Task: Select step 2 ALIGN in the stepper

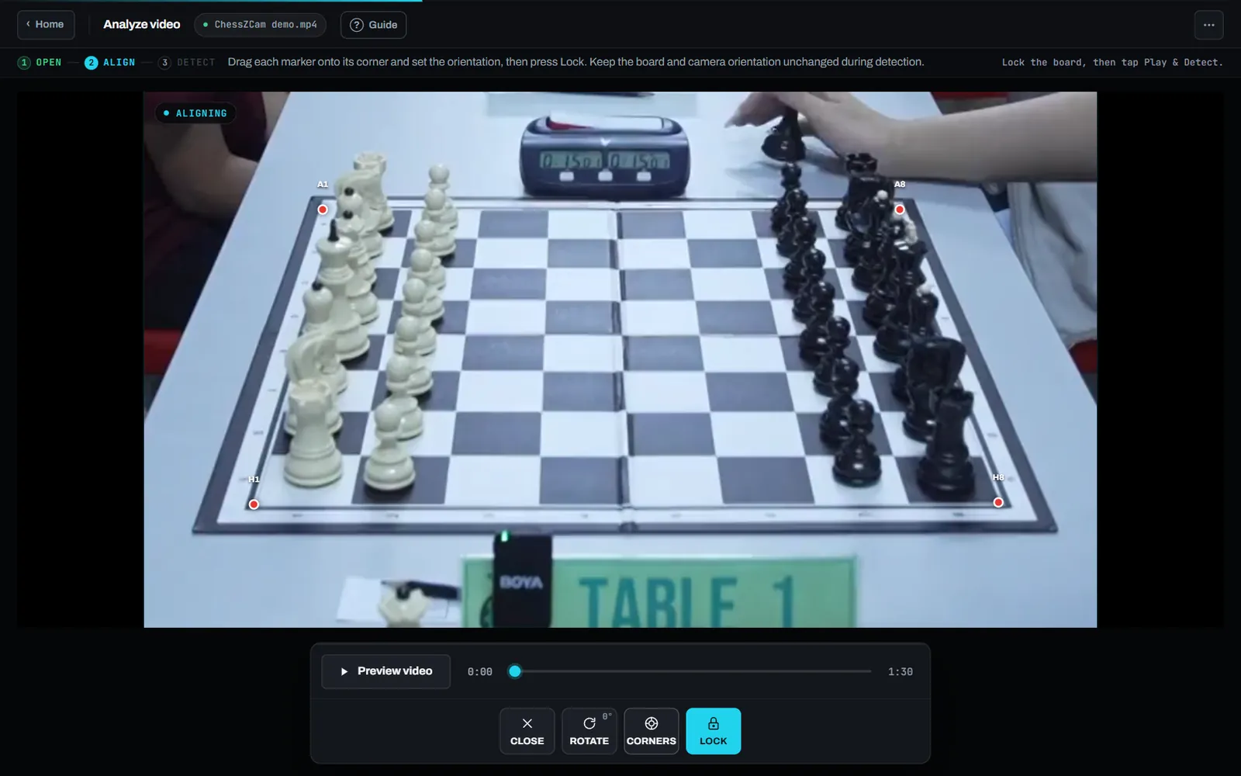Action: click(109, 62)
